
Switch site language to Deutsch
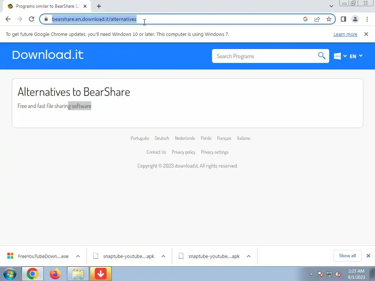[161, 138]
